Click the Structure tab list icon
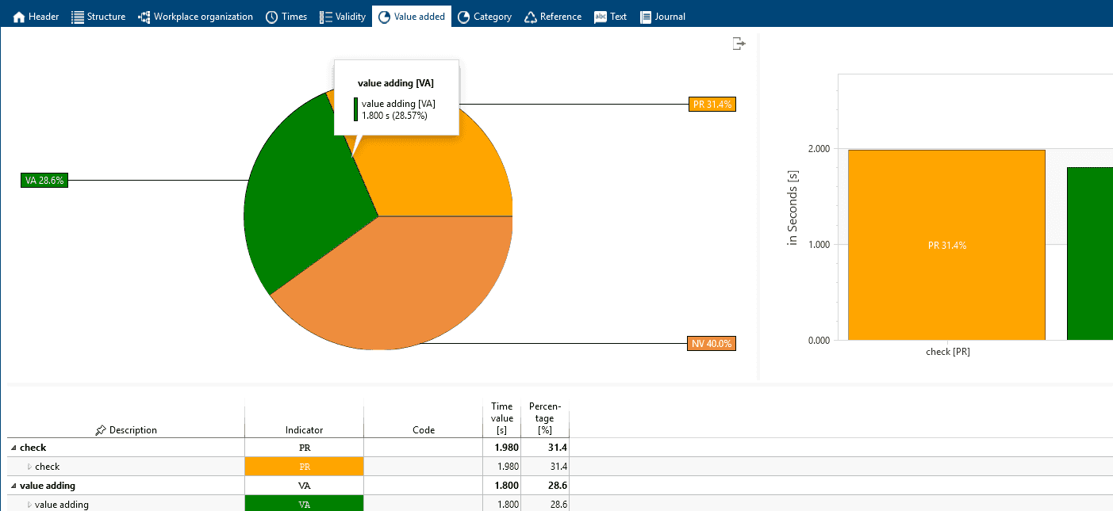Screen dimensions: 1113x511 (x=78, y=17)
